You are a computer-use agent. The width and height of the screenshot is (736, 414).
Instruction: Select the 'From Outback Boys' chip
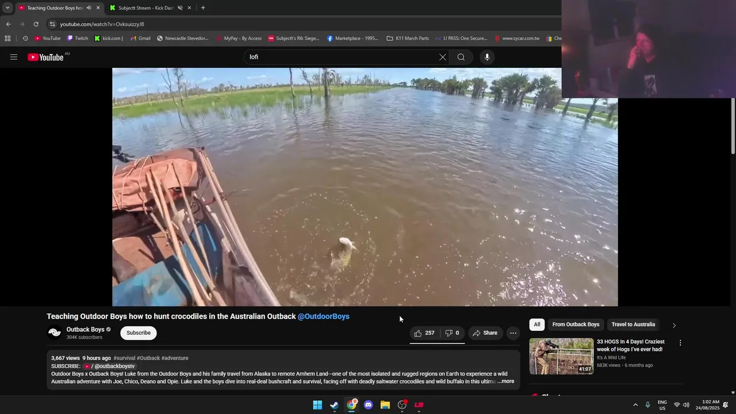point(576,324)
